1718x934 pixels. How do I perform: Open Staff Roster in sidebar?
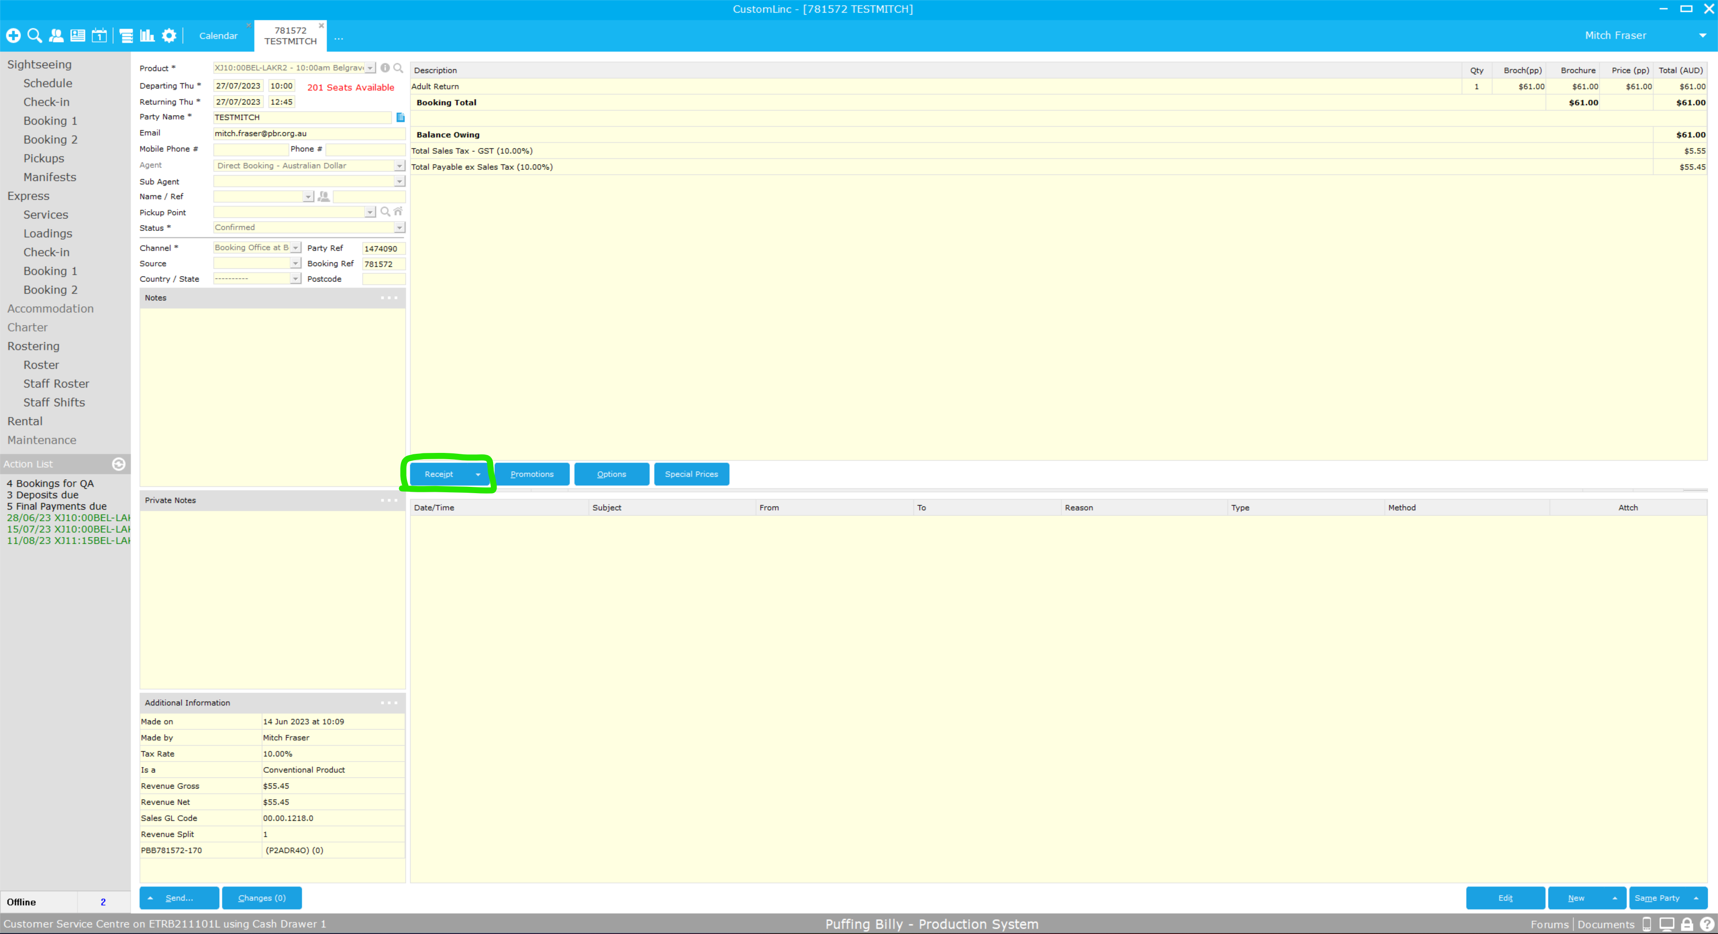coord(56,384)
